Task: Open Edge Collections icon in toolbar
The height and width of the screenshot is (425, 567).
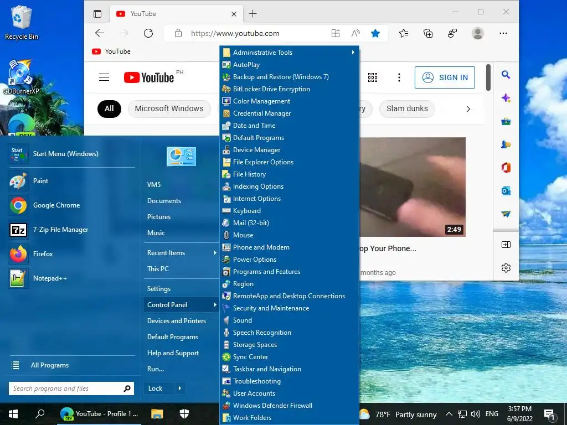Action: 428,33
